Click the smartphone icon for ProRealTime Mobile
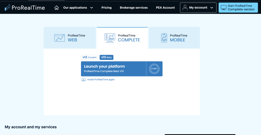 click(164, 38)
